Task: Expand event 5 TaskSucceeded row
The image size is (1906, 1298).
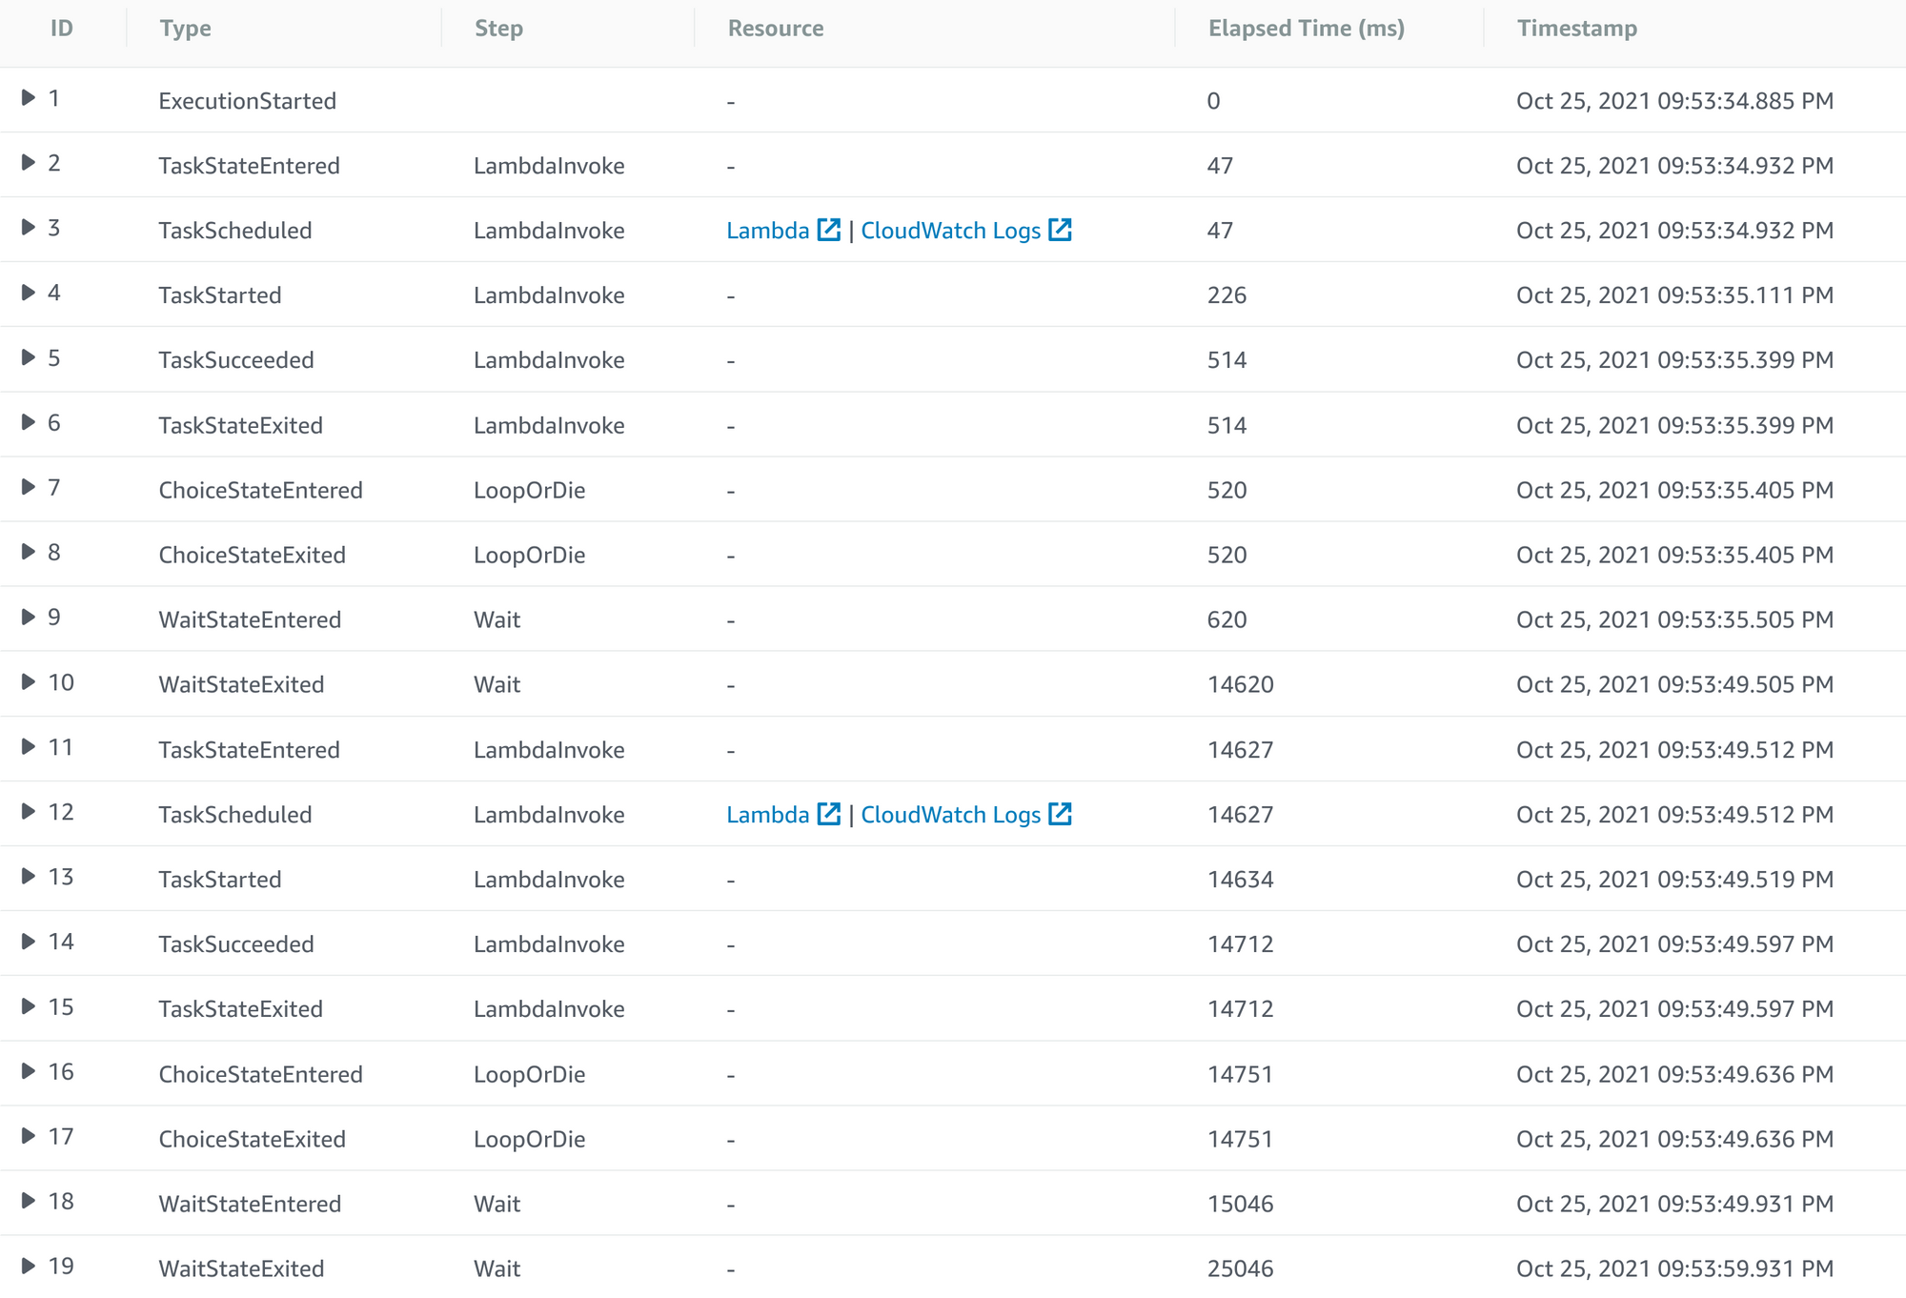Action: coord(29,357)
